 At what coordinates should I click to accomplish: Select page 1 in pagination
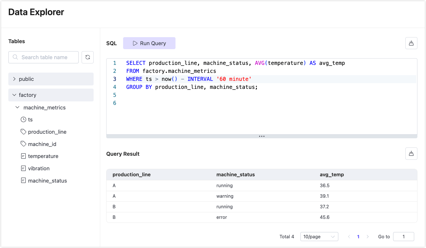[x=358, y=237]
